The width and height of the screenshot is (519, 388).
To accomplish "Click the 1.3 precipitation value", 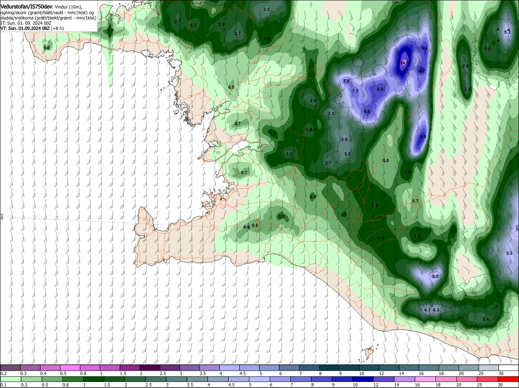I will (x=454, y=230).
